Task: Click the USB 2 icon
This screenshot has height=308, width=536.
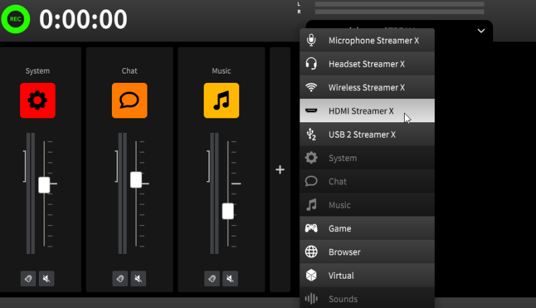Action: [311, 134]
